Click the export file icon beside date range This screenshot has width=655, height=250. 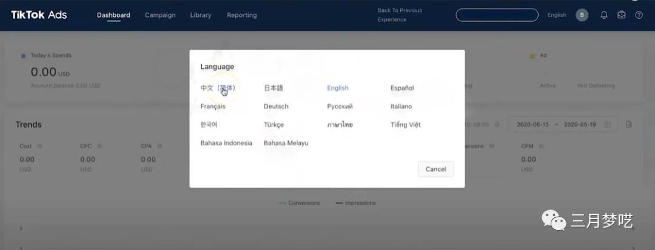629,125
